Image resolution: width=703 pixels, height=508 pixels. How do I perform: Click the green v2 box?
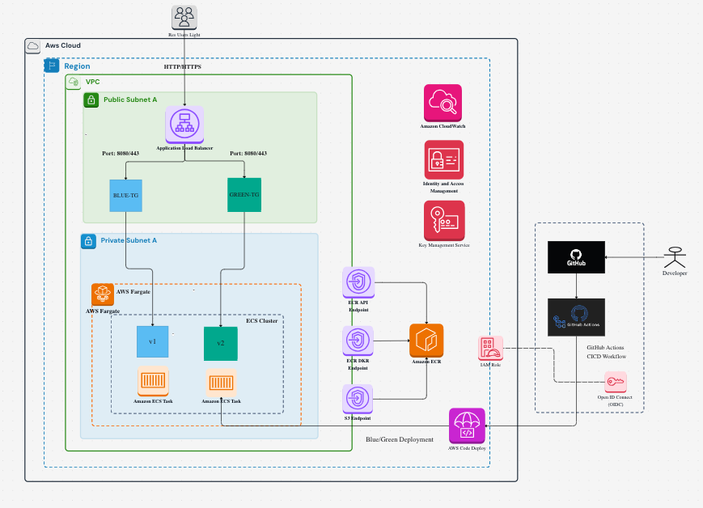[221, 344]
